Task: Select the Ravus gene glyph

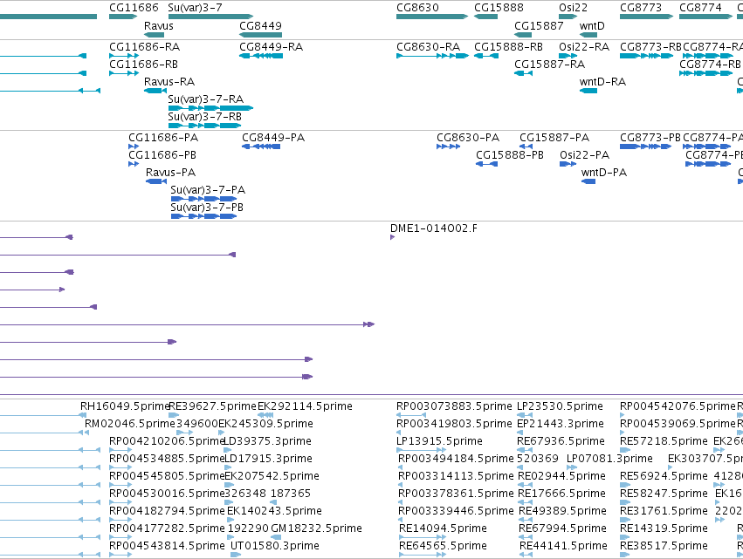Action: [154, 35]
